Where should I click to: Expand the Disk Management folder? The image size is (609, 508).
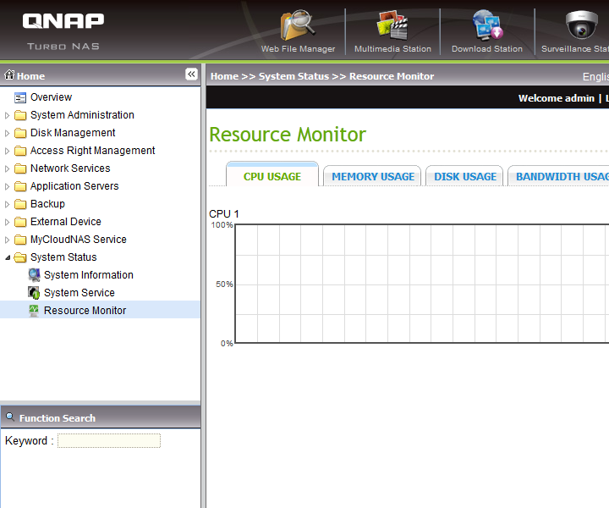click(x=8, y=133)
